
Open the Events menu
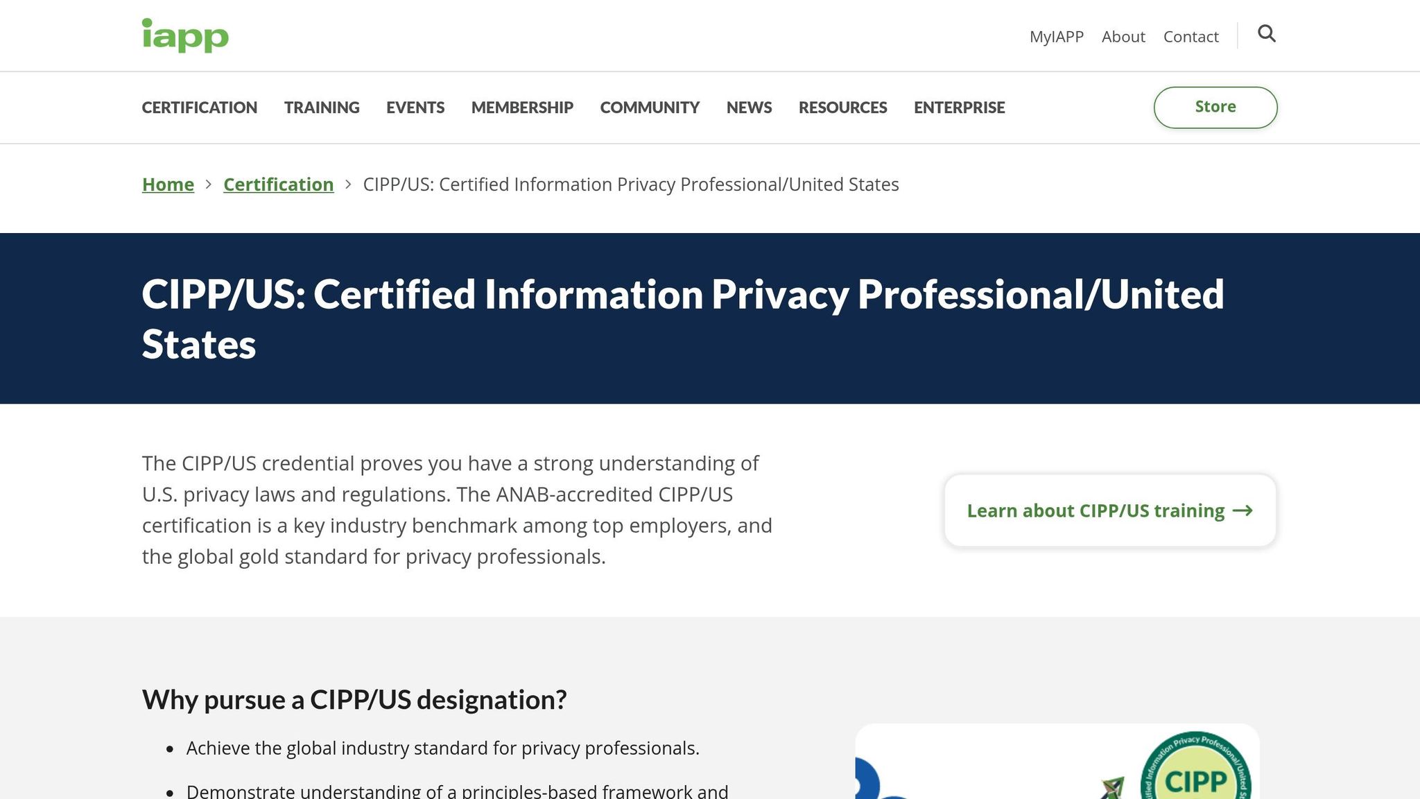coord(415,108)
